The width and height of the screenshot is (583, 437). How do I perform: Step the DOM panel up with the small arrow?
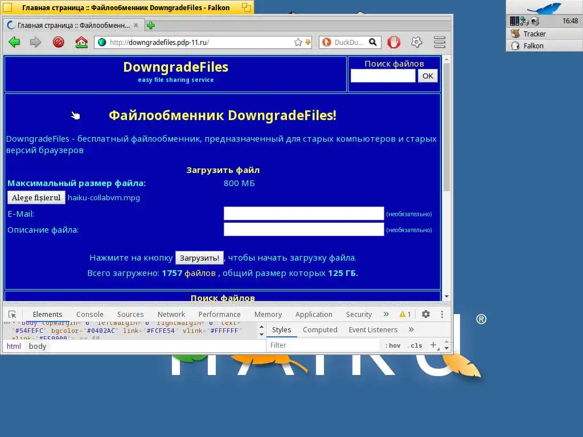pyautogui.click(x=261, y=327)
